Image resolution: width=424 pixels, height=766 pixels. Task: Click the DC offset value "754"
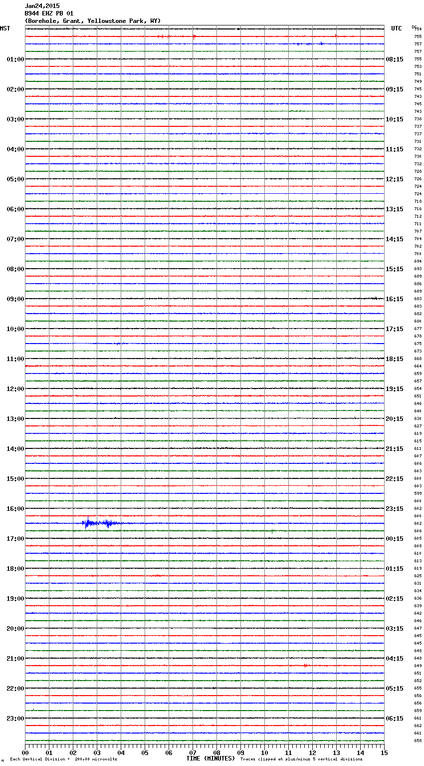[418, 29]
